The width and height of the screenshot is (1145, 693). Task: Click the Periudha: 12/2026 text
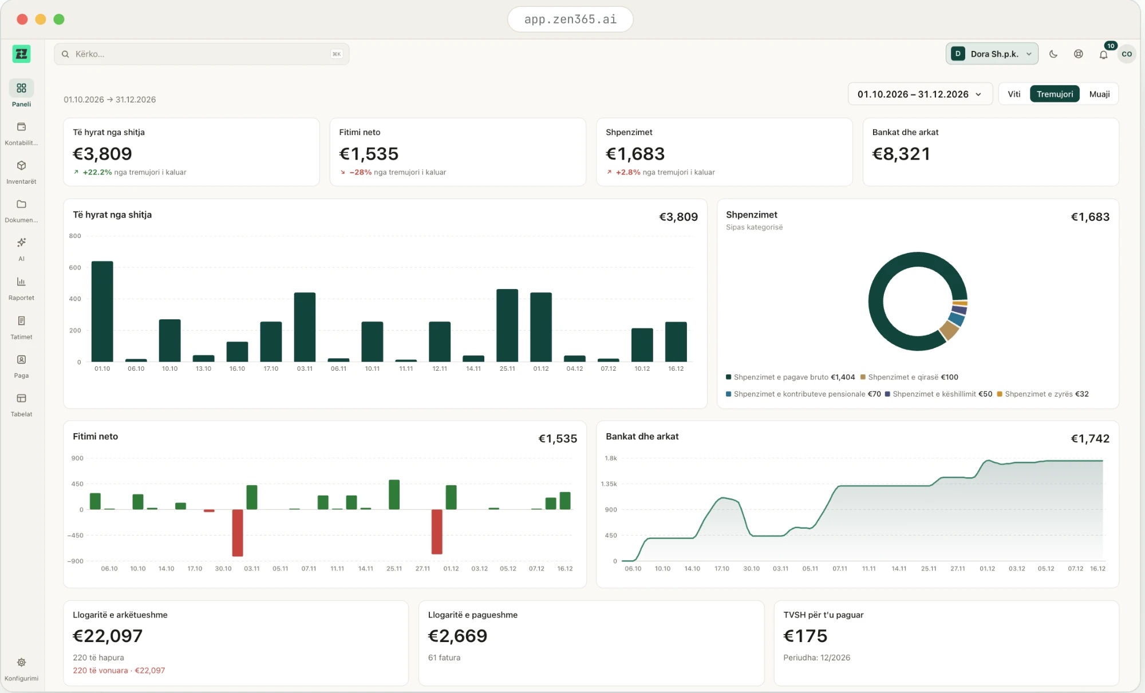click(816, 658)
